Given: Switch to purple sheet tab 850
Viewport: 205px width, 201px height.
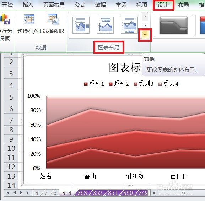Looking at the screenshot, I should tap(128, 193).
